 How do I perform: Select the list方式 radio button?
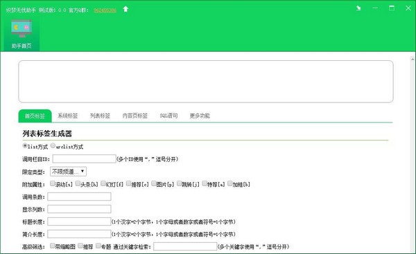[x=25, y=145]
